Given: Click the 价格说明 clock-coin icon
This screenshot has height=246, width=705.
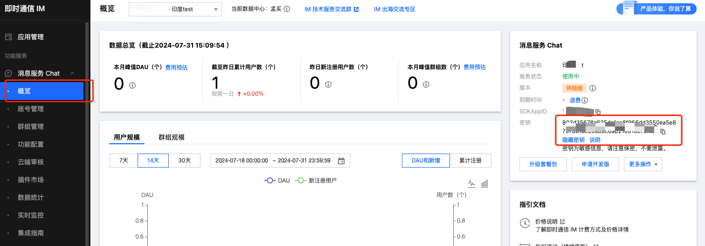Looking at the screenshot, I should [x=525, y=223].
